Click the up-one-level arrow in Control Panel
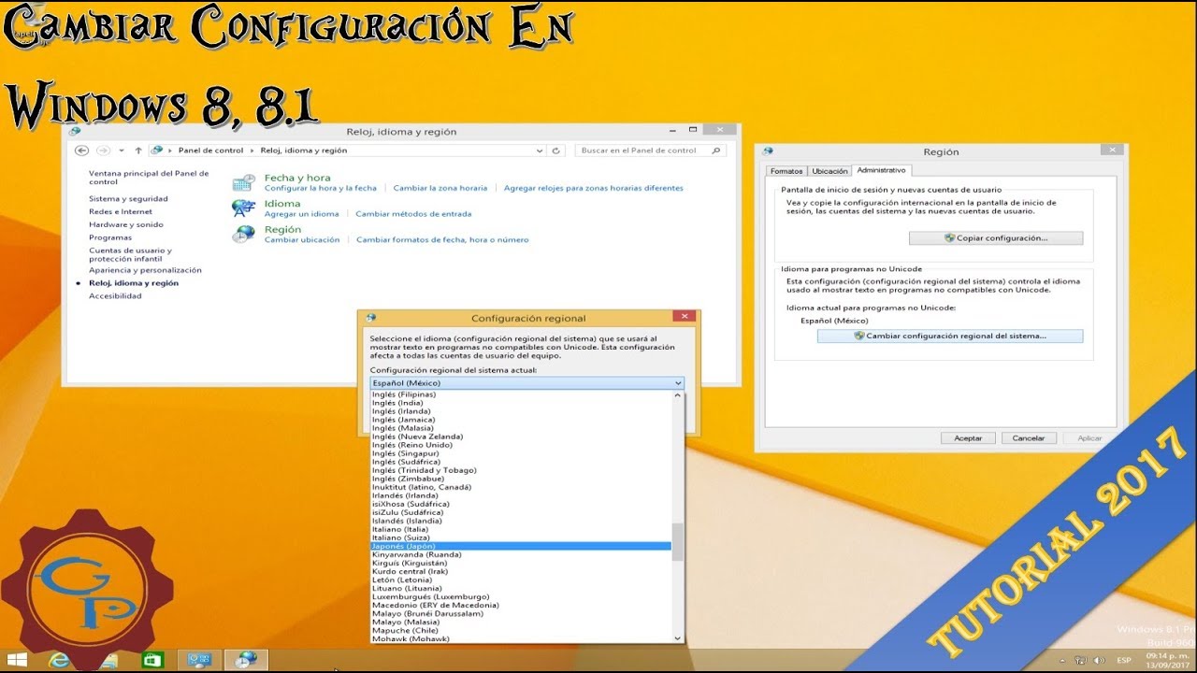The height and width of the screenshot is (673, 1197). [x=138, y=150]
